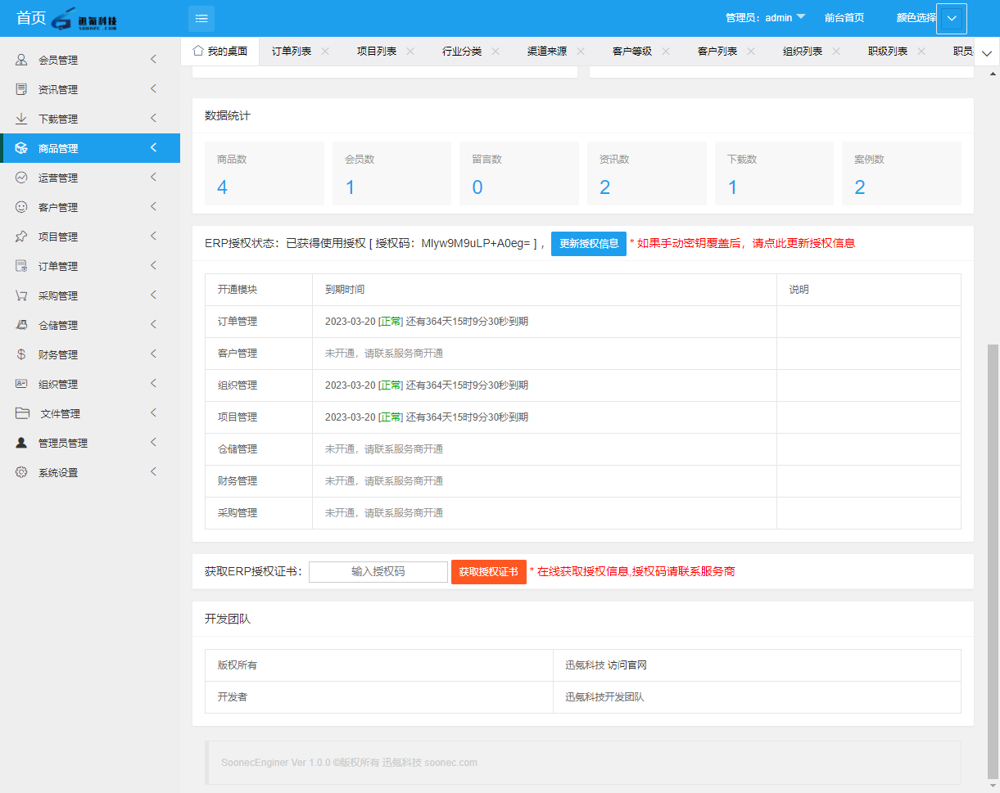This screenshot has height=793, width=1000.
Task: Close the 行业分类 tab
Action: tap(495, 51)
